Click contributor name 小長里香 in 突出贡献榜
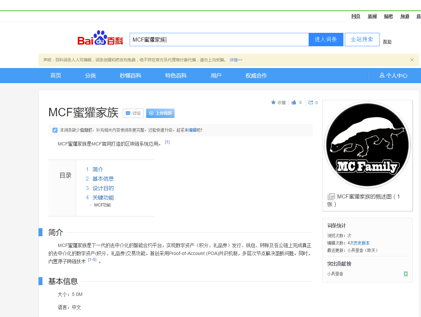 tap(335, 274)
